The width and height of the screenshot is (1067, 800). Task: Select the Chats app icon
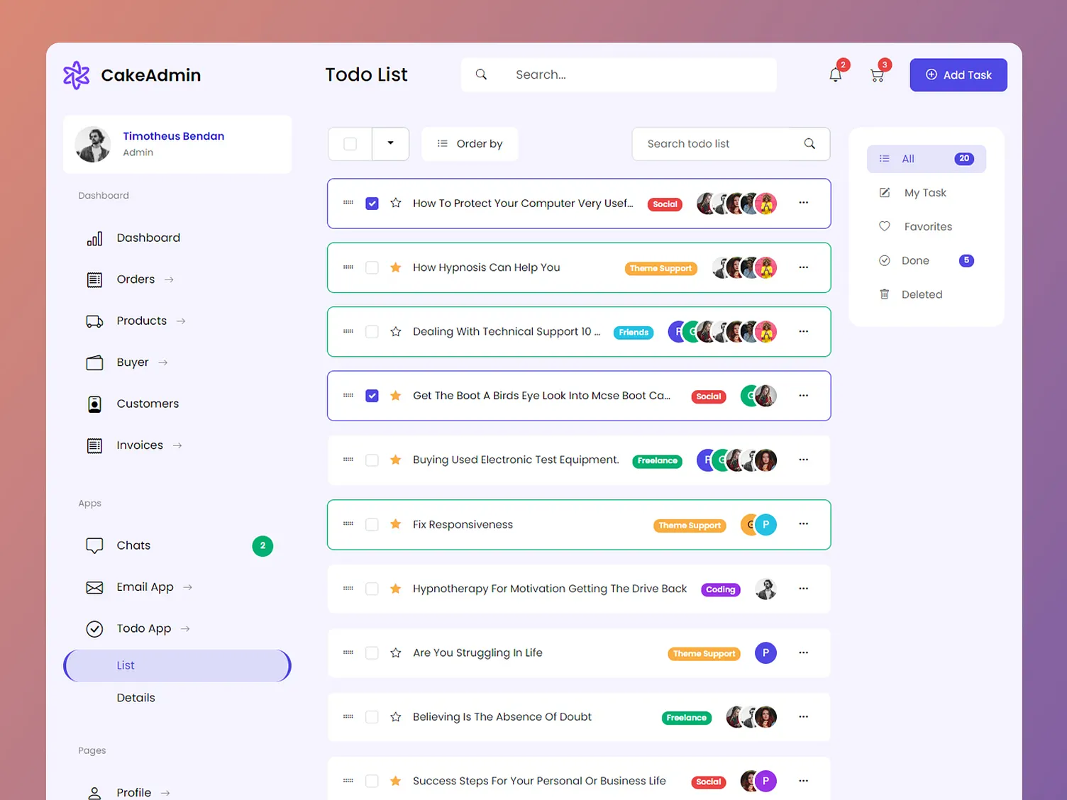point(94,545)
